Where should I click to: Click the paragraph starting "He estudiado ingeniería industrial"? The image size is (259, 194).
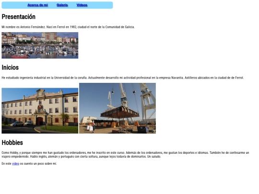[x=123, y=78]
